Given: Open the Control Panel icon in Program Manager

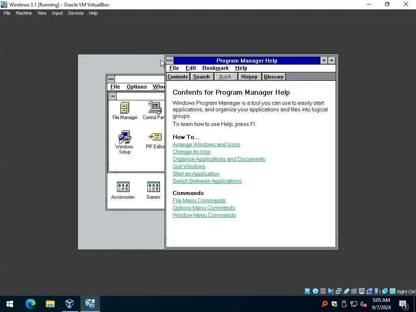Looking at the screenshot, I should 154,111.
